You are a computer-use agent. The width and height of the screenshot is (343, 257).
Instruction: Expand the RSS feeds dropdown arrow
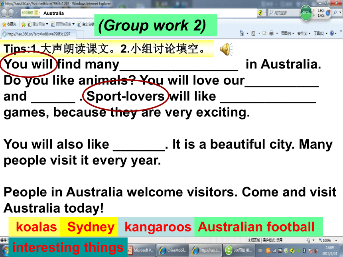[x=259, y=33]
